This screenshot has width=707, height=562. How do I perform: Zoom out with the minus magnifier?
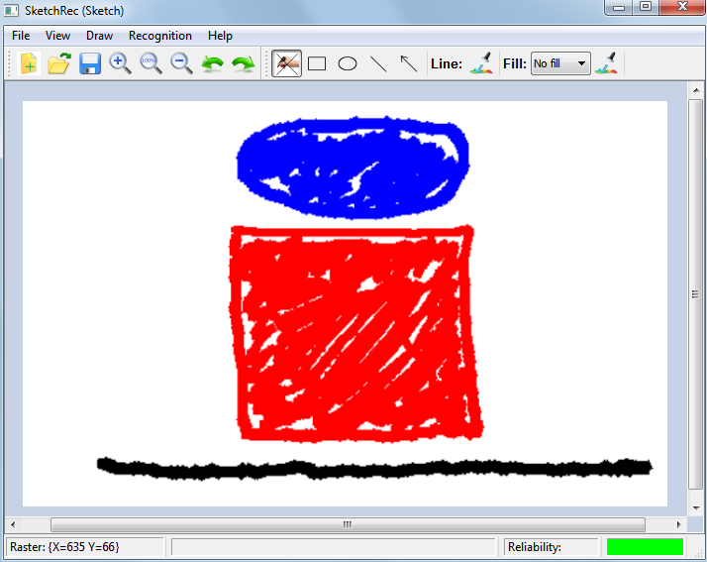click(x=181, y=63)
